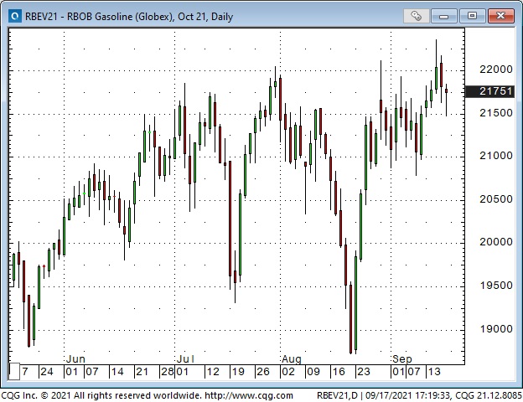The image size is (523, 402).
Task: Click the date label 23 on time axis
Action: pyautogui.click(x=364, y=371)
